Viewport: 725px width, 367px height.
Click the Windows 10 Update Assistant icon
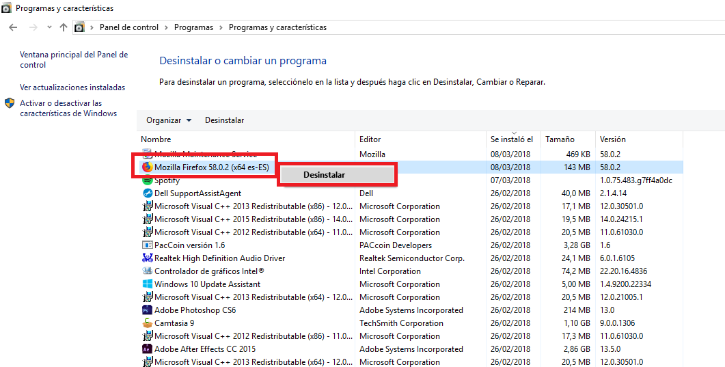tap(147, 284)
